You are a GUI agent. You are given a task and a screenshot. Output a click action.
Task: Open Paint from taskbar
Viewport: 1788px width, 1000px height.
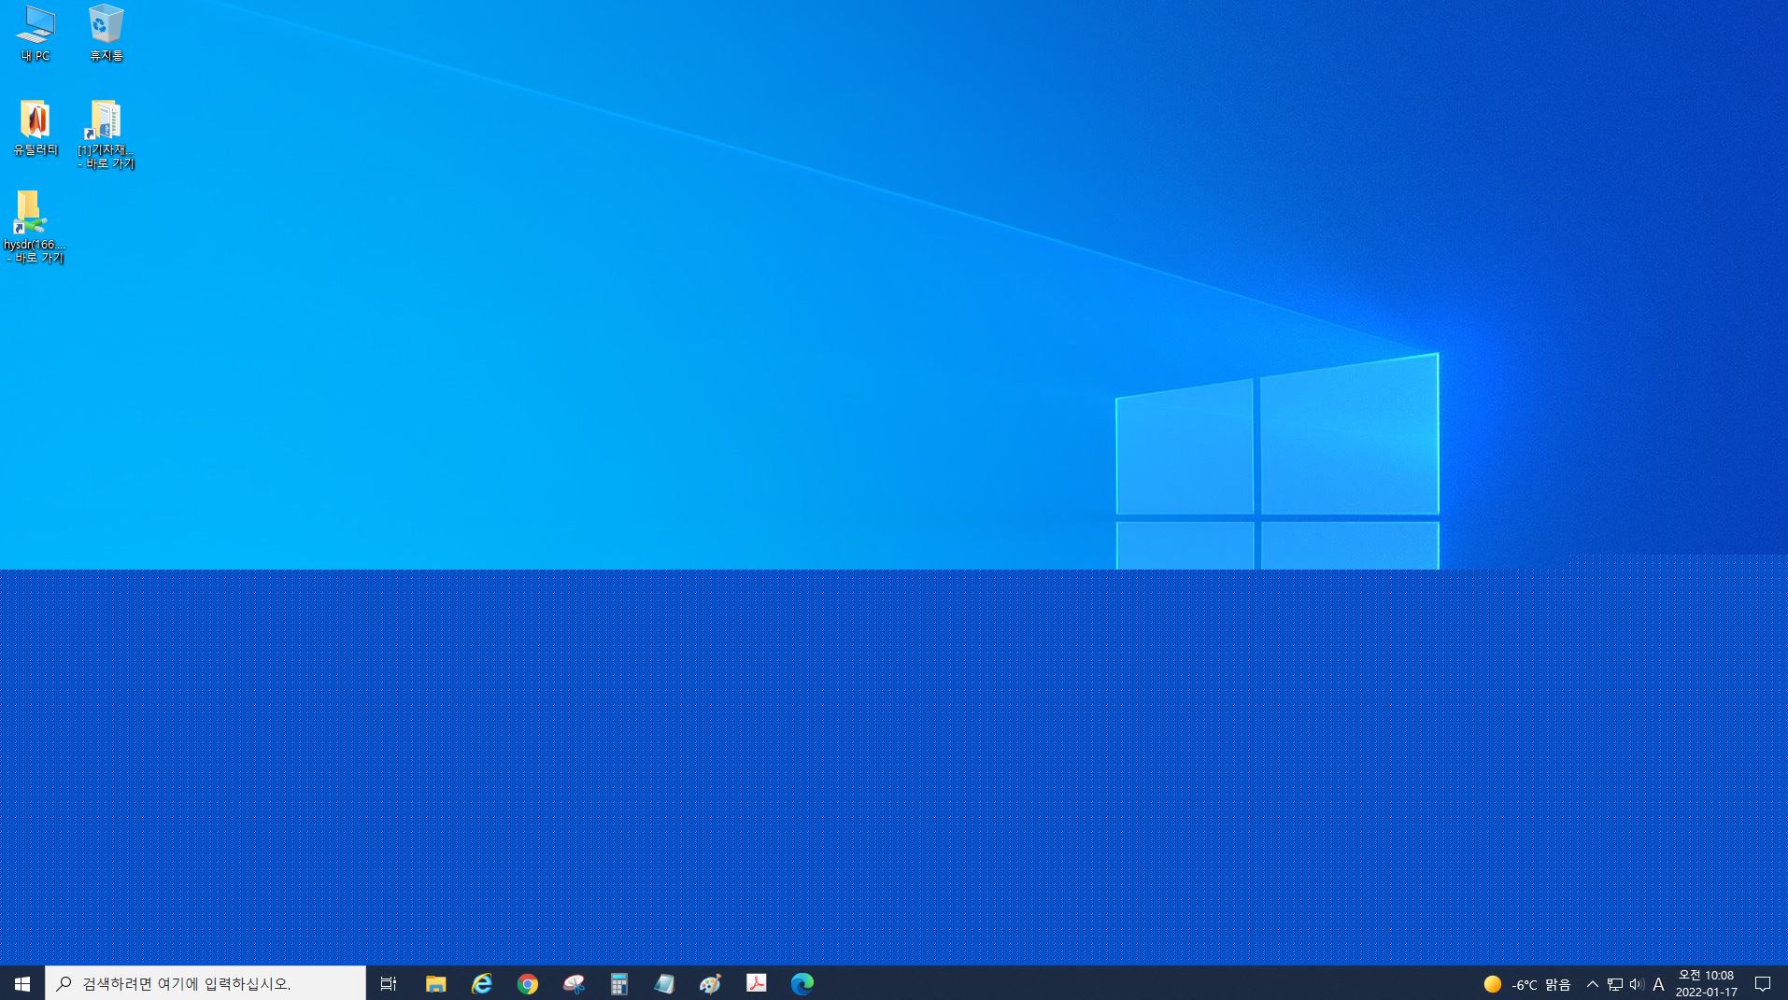710,983
